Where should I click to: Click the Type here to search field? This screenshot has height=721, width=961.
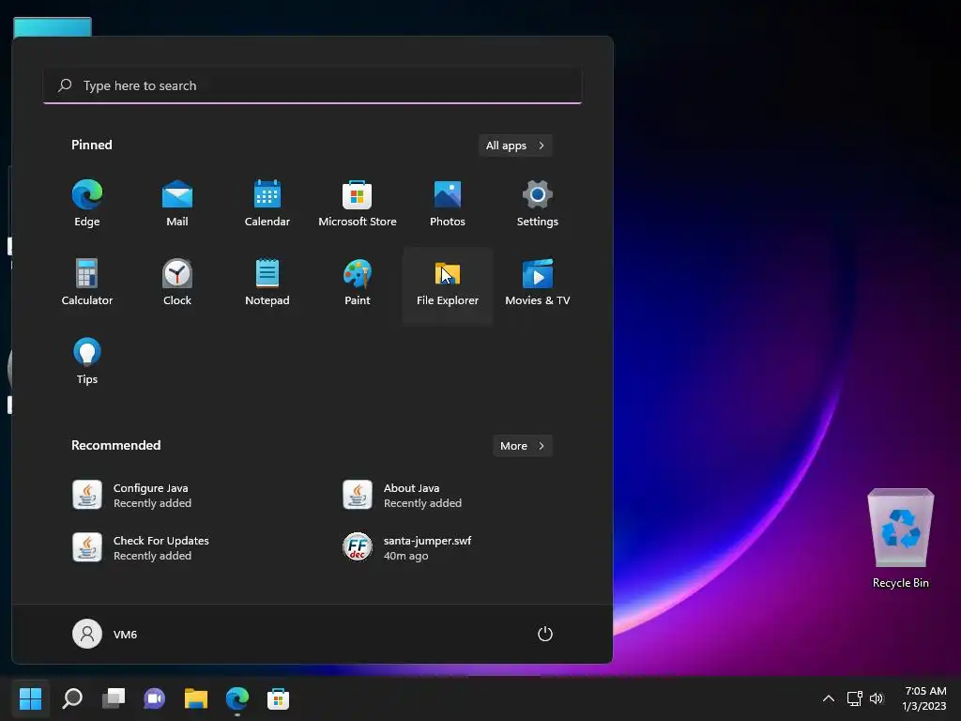click(x=313, y=85)
